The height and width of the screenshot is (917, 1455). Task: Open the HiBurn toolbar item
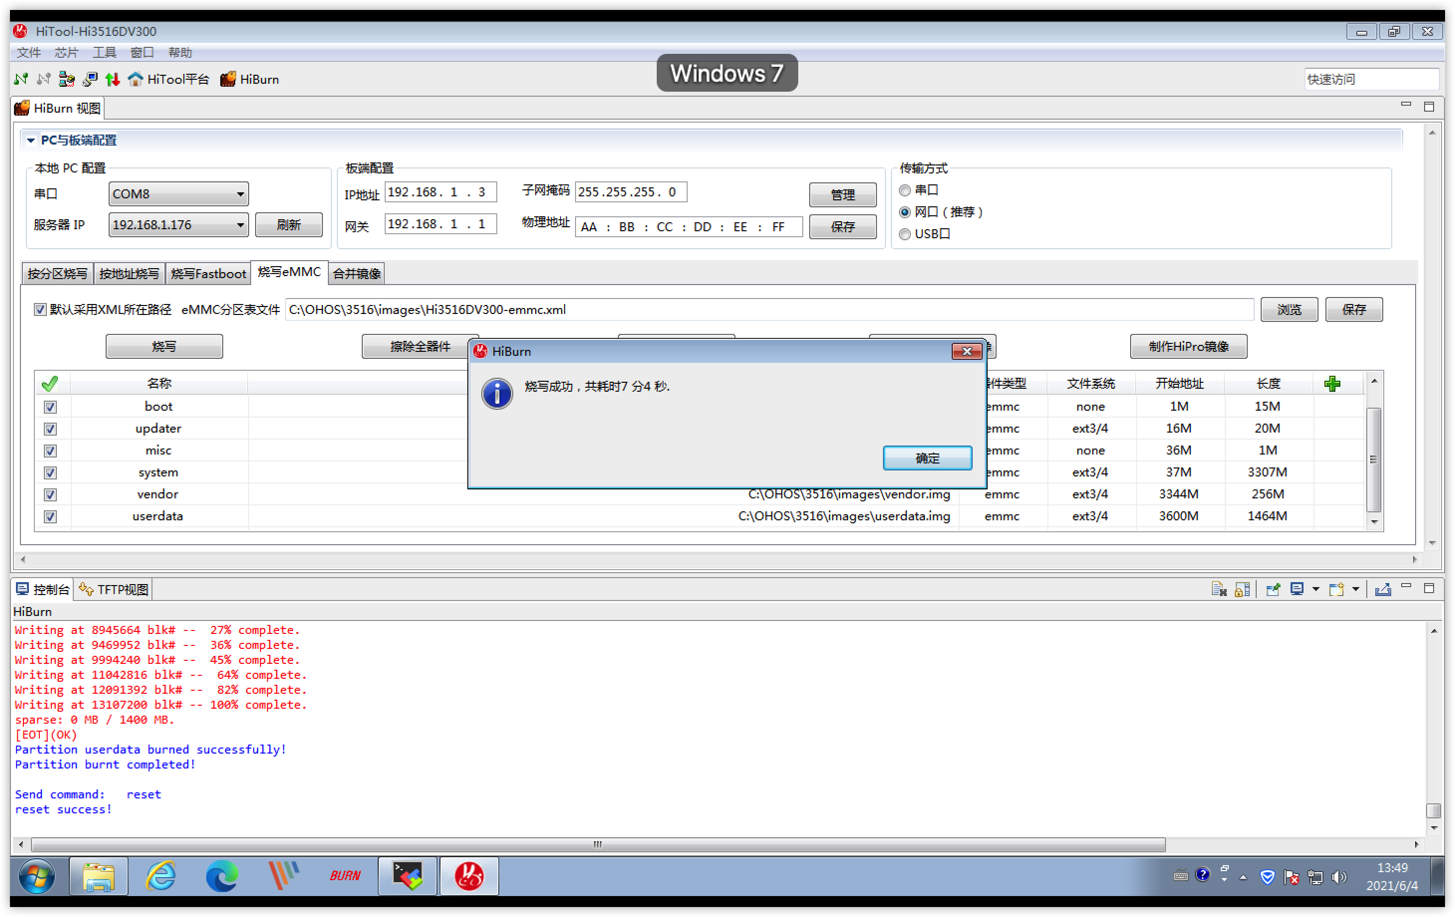(250, 79)
